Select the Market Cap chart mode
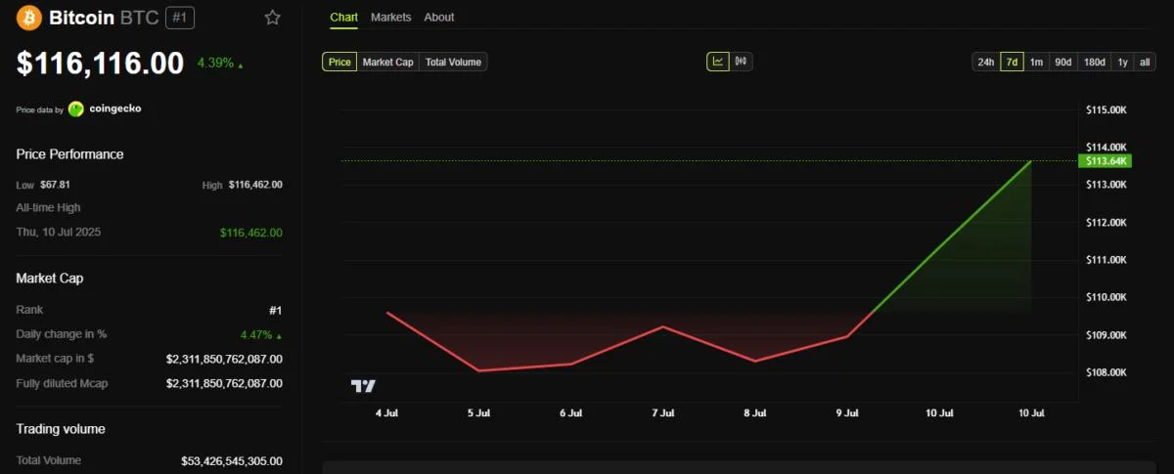The height and width of the screenshot is (474, 1174). click(387, 62)
